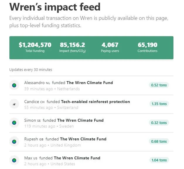The height and width of the screenshot is (169, 184).
Task: Open The Wren Climate Fund link from Alessandro
Action: coord(90,83)
